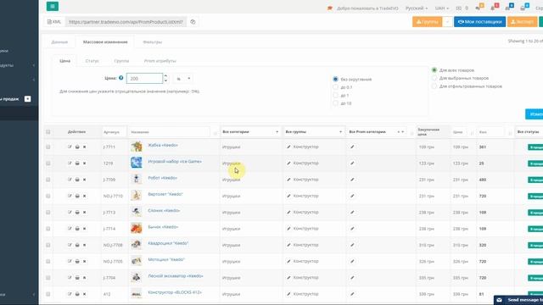Screen dimensions: 543x305
Task: Select rounding 'до 10' radio button
Action: [x=335, y=103]
